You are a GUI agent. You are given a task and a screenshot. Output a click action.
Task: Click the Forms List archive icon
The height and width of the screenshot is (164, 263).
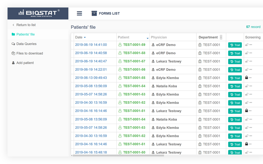click(x=94, y=13)
